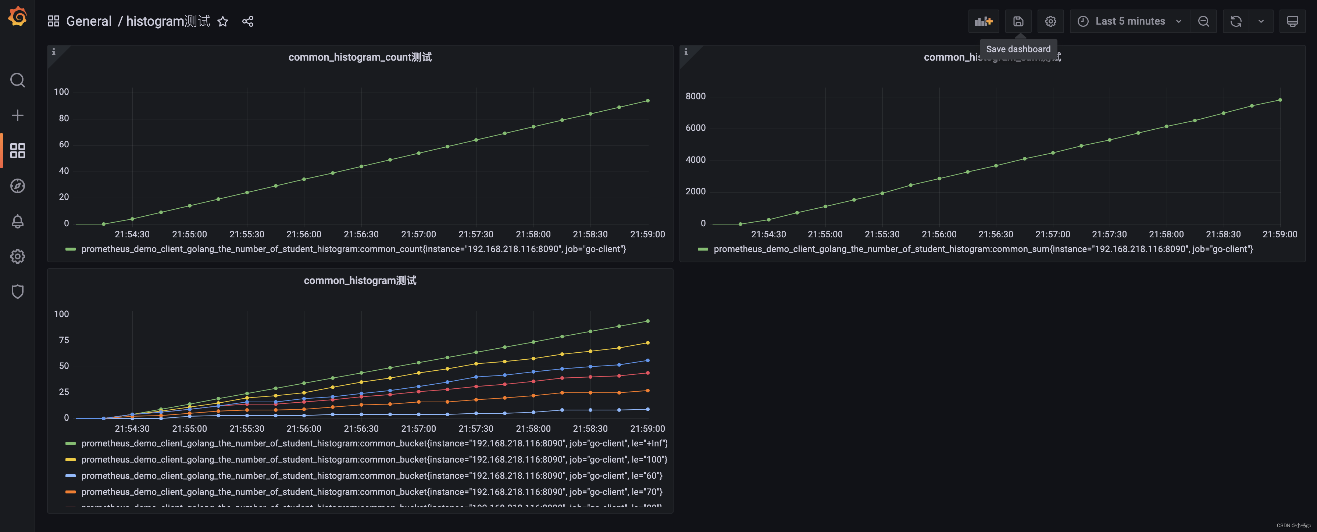Star the histogram测试 dashboard
This screenshot has height=532, width=1317.
(x=223, y=21)
